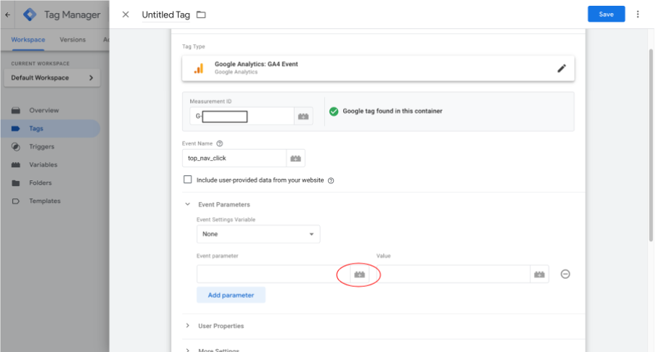This screenshot has width=656, height=352.
Task: Click the Triggers icon in sidebar
Action: tap(16, 146)
